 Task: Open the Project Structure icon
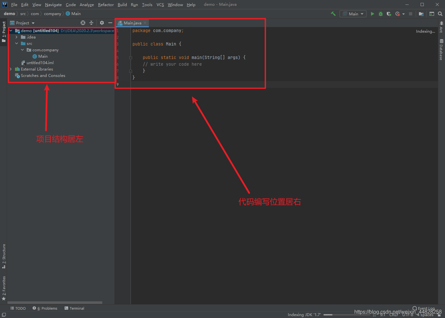(x=421, y=14)
